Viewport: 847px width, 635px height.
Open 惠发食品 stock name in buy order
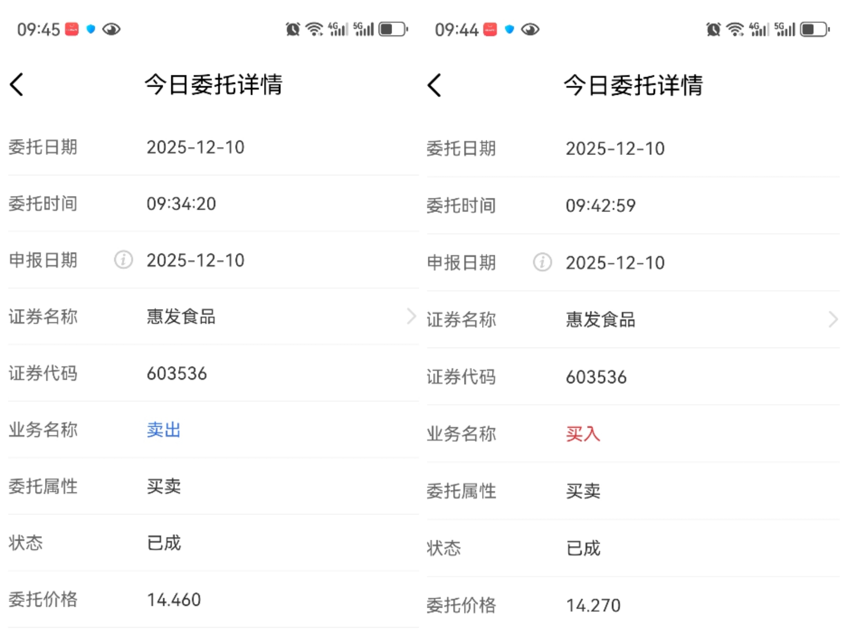pos(600,319)
